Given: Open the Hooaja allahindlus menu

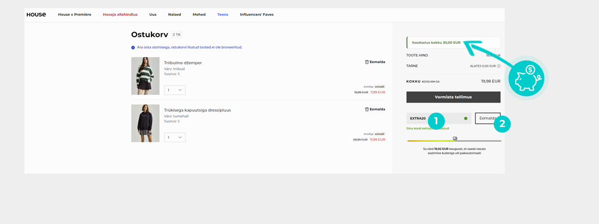Looking at the screenshot, I should point(120,15).
